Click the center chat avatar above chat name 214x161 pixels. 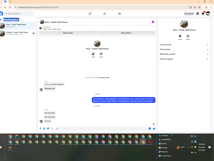coord(97,44)
